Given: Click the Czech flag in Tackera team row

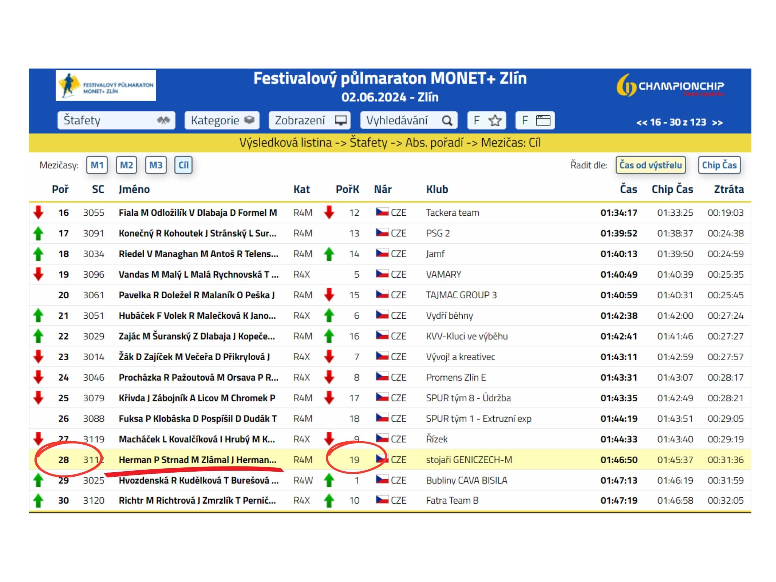Looking at the screenshot, I should 382,212.
